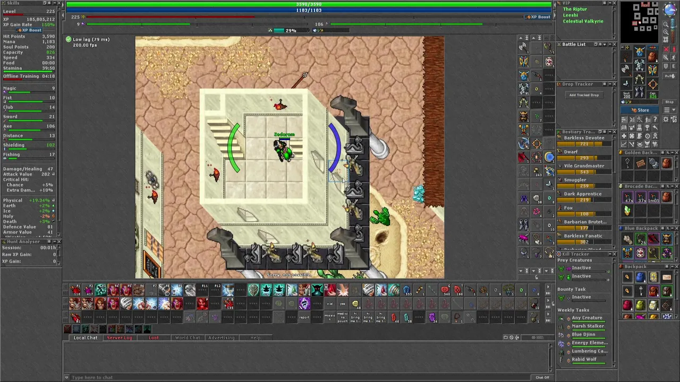This screenshot has width=680, height=382.
Task: Click the horned helmet in Blue Backpack
Action: click(667, 238)
